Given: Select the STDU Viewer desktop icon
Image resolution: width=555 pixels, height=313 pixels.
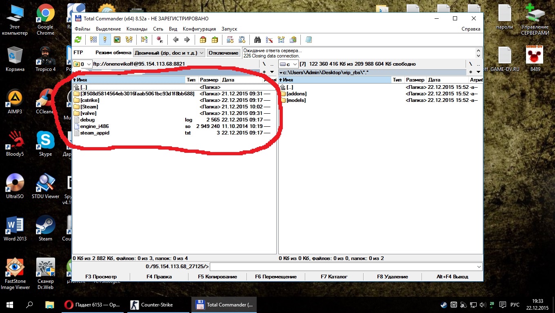Looking at the screenshot, I should [x=45, y=186].
